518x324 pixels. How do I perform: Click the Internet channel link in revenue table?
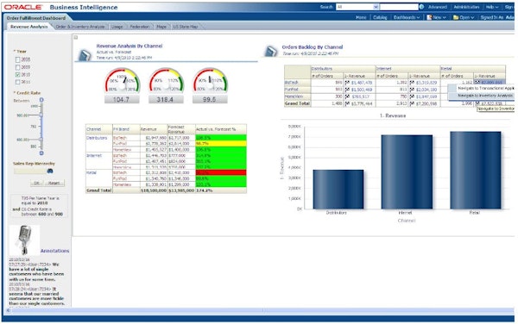pos(94,155)
